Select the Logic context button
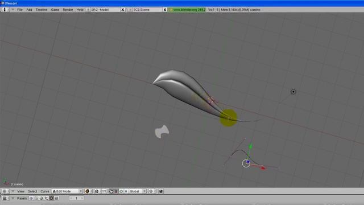 coord(31,198)
